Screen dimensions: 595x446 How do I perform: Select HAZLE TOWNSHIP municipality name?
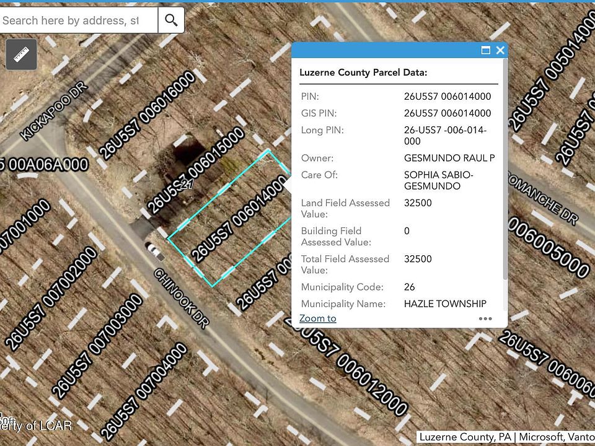[445, 304]
